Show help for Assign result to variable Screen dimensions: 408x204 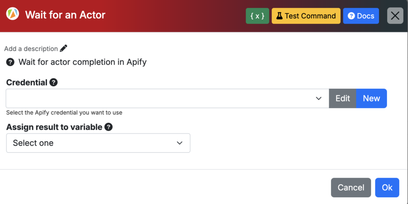[108, 127]
